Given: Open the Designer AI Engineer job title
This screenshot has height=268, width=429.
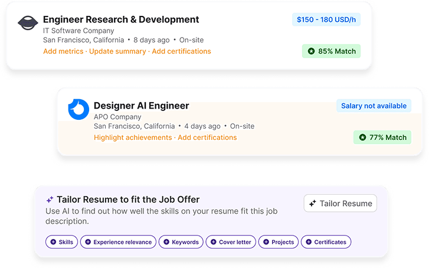Looking at the screenshot, I should (x=142, y=106).
